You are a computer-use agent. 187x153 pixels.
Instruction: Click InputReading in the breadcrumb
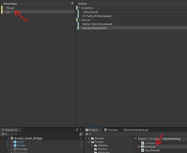click(172, 139)
